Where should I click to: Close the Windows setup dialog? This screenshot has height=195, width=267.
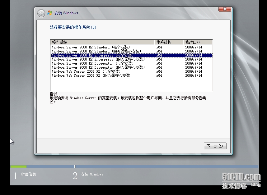pos(225,9)
